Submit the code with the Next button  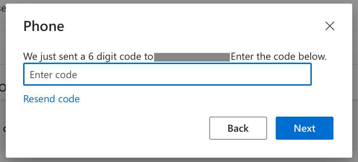304,128
